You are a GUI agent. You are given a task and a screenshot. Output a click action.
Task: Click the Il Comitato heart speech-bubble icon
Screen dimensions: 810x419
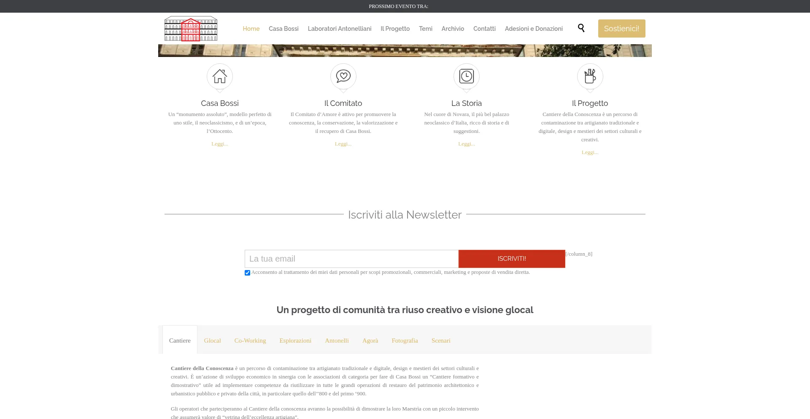343,77
